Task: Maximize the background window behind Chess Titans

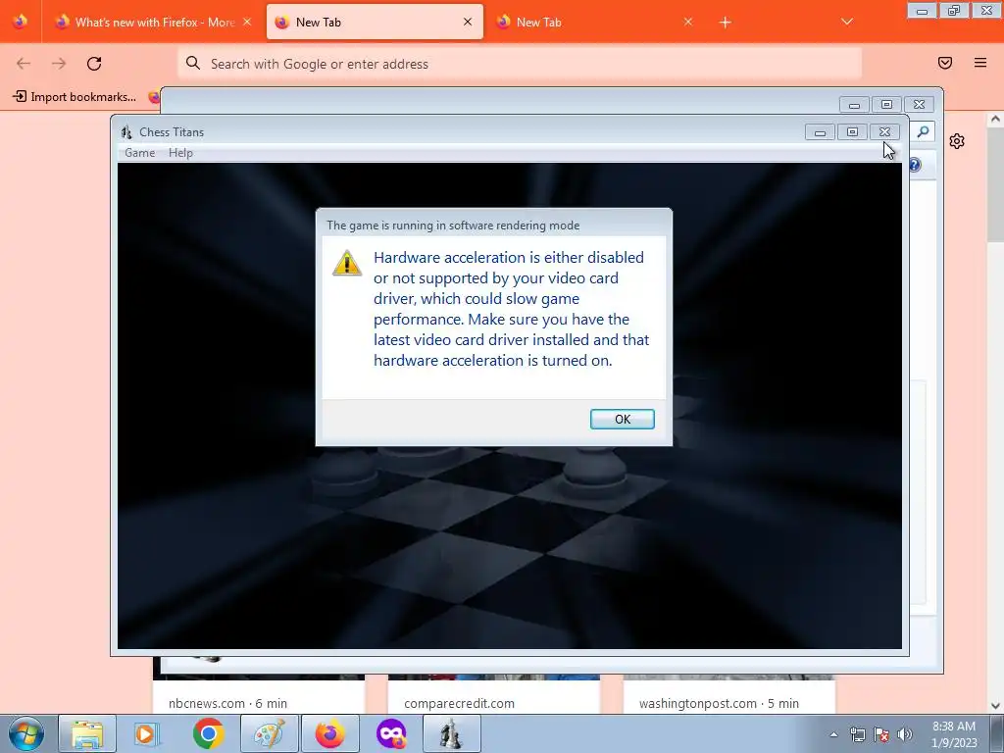Action: pos(886,104)
